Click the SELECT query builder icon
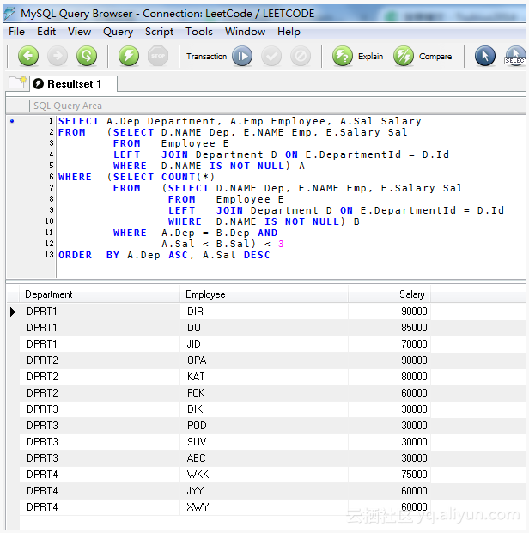Image resolution: width=529 pixels, height=533 pixels. [516, 56]
